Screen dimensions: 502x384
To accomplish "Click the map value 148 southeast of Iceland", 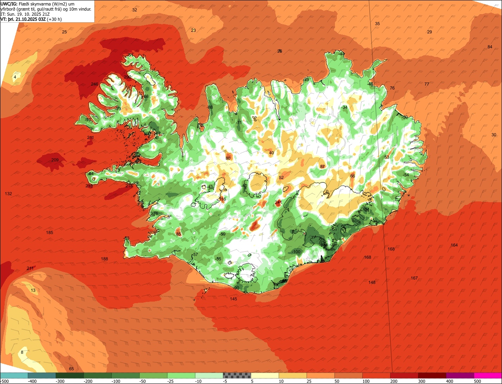I will (x=372, y=282).
